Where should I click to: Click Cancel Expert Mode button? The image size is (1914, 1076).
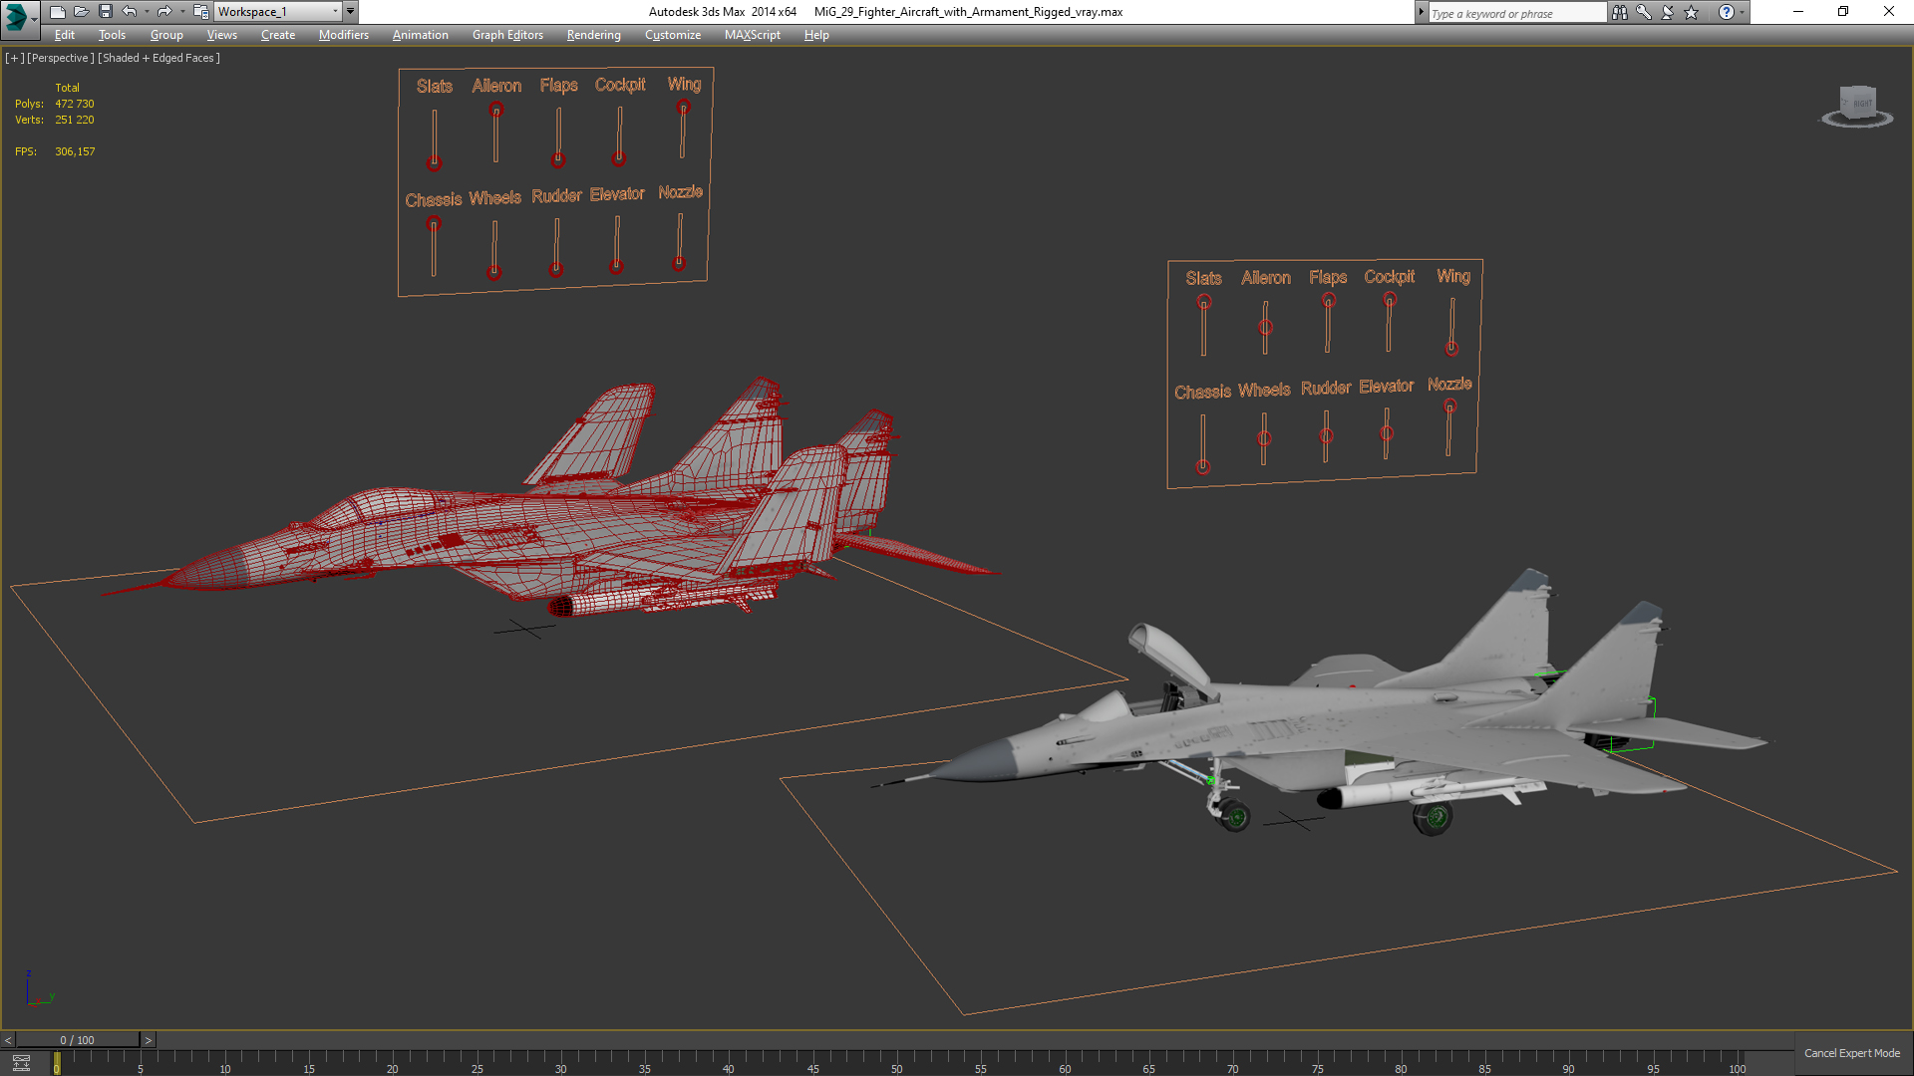pos(1851,1053)
